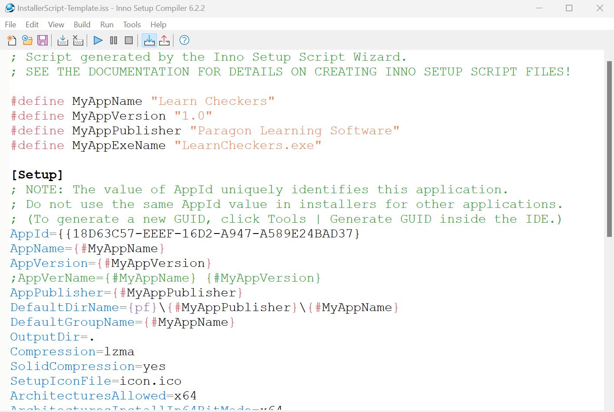Click the "Script generated by" comment line
This screenshot has width=614, height=412.
[x=209, y=57]
